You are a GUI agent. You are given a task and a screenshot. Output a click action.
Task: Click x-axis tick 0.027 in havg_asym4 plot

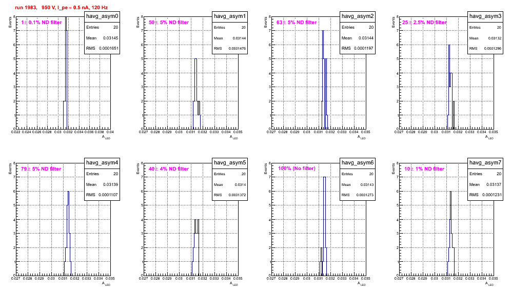point(15,278)
